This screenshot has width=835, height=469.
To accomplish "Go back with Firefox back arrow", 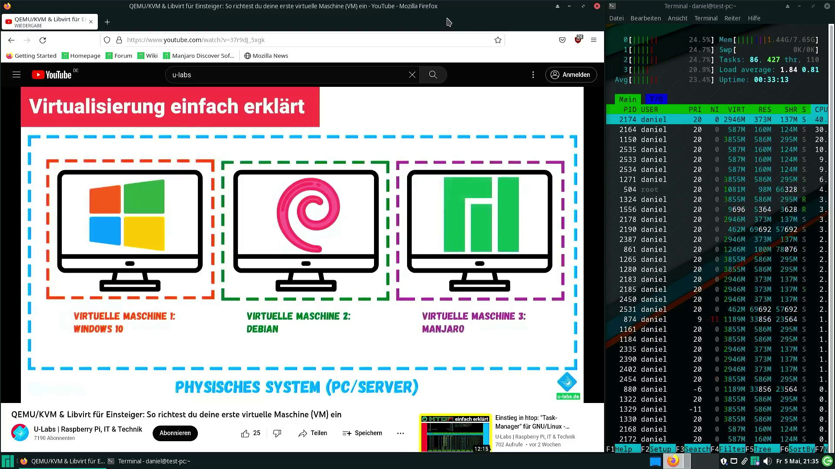I will [11, 40].
